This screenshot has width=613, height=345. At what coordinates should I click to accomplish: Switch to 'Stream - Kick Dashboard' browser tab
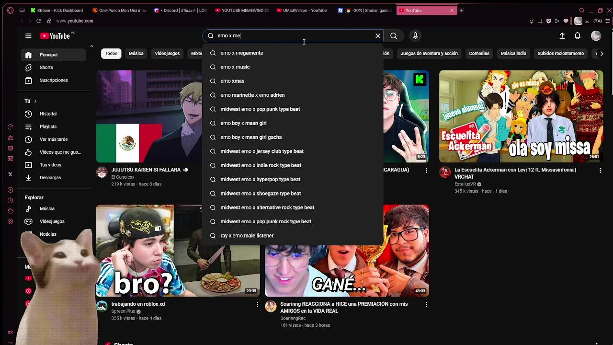(x=57, y=10)
